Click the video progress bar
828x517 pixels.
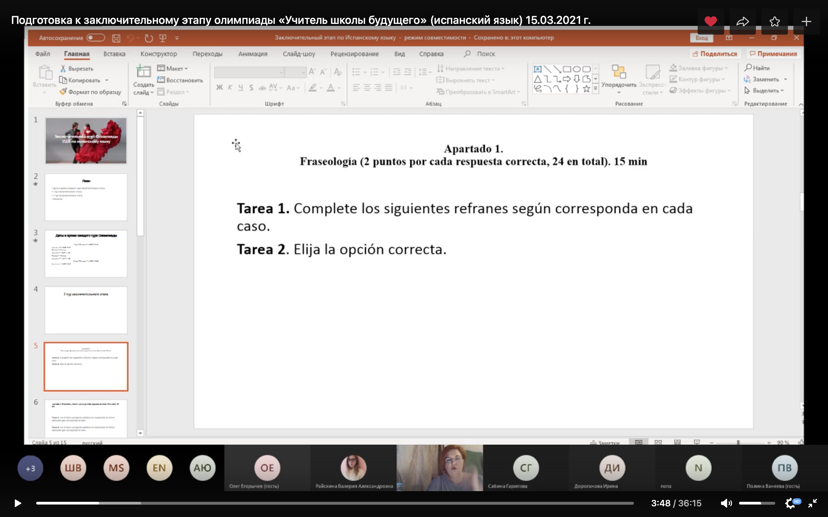335,503
